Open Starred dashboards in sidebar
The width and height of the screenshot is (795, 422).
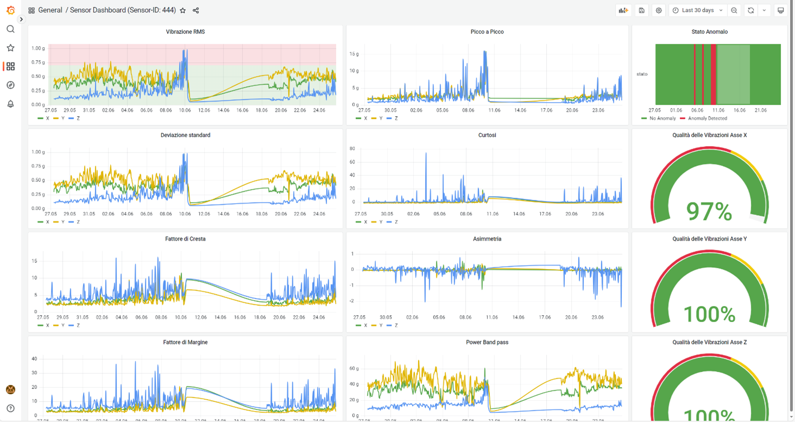pos(10,48)
